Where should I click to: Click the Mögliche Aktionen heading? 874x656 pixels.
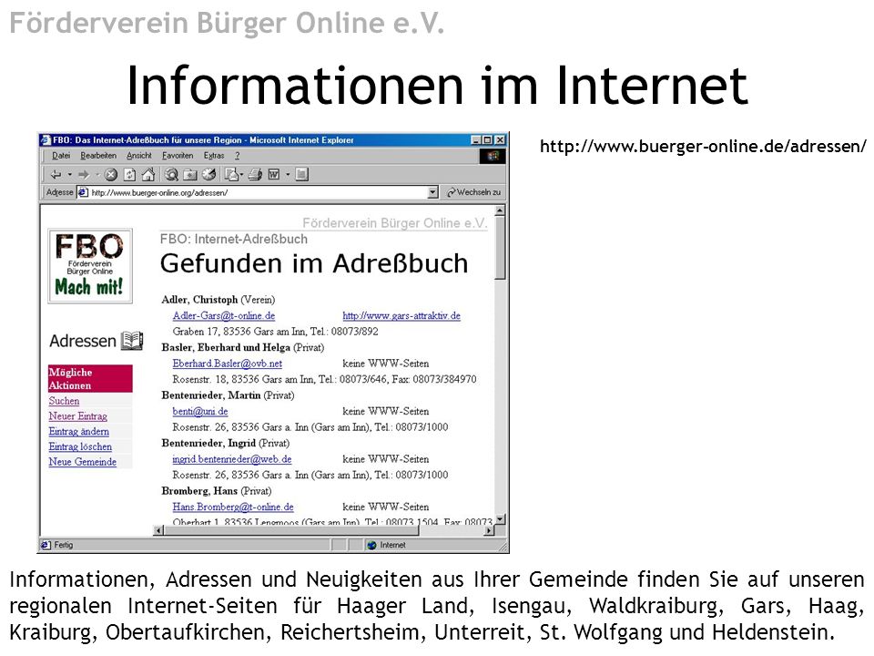[x=90, y=379]
